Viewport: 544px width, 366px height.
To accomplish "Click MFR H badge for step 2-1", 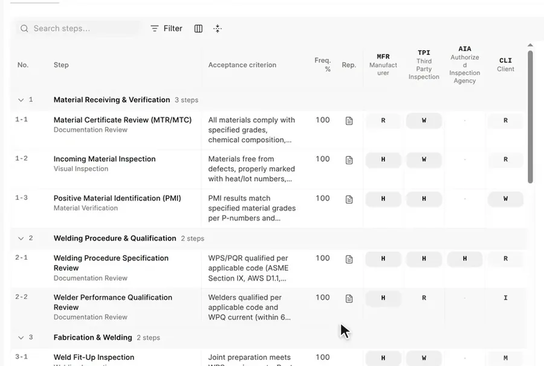I will pyautogui.click(x=383, y=259).
